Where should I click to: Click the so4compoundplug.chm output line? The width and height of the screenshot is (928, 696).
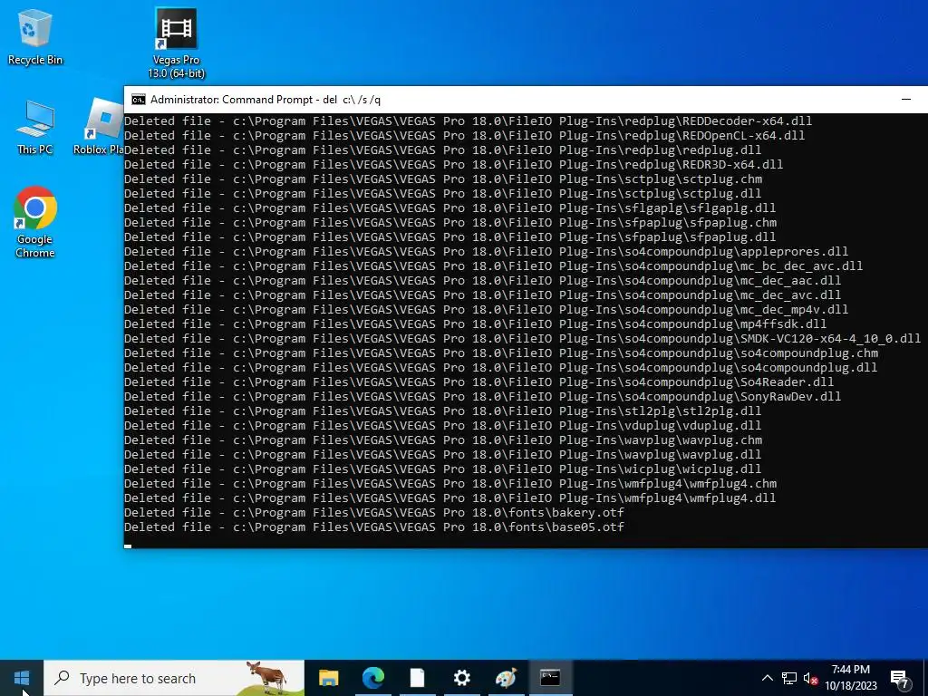[501, 353]
